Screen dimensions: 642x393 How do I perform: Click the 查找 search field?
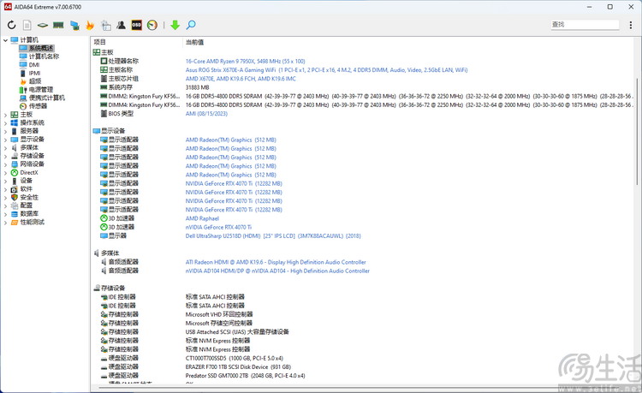point(585,25)
